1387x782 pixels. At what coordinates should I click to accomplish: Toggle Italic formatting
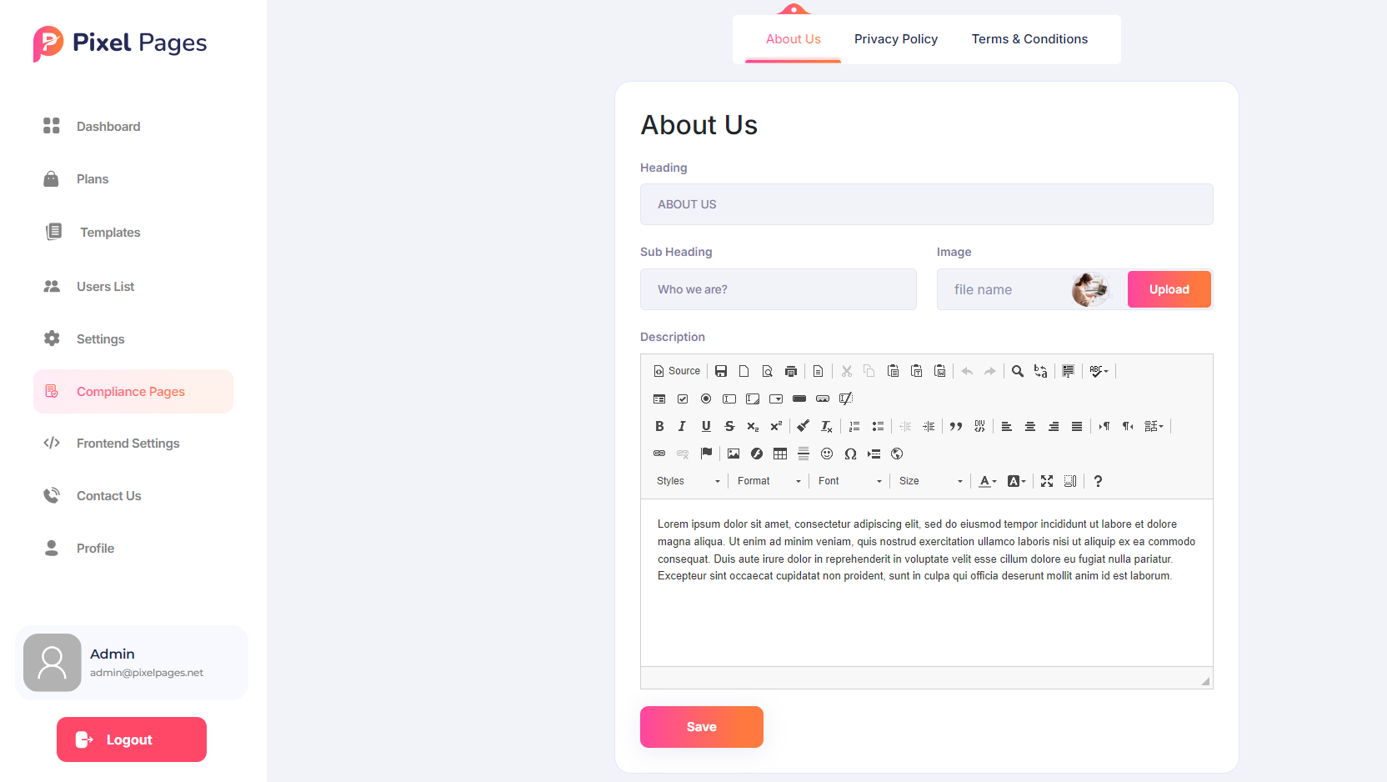click(x=683, y=426)
